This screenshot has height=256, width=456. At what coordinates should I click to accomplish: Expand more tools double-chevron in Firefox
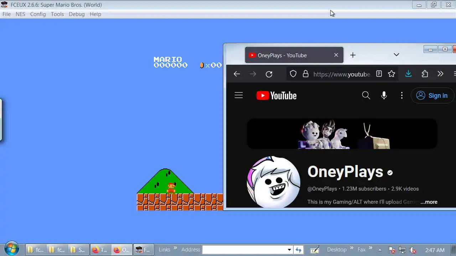[x=440, y=74]
